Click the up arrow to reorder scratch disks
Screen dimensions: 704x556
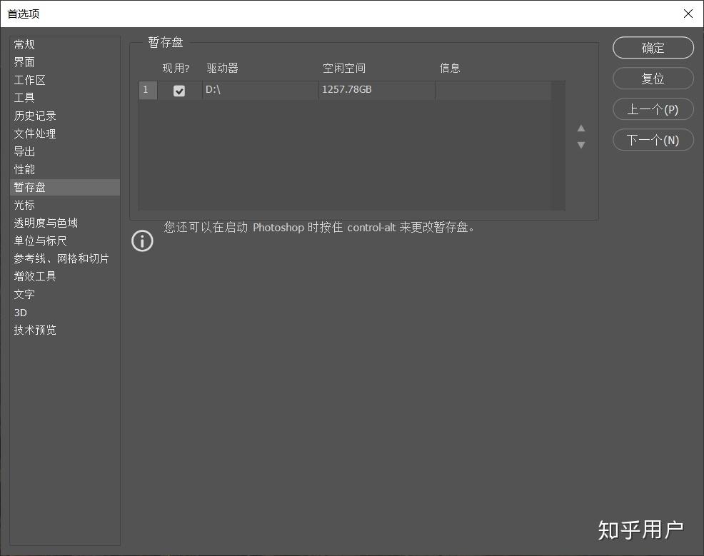(x=581, y=128)
